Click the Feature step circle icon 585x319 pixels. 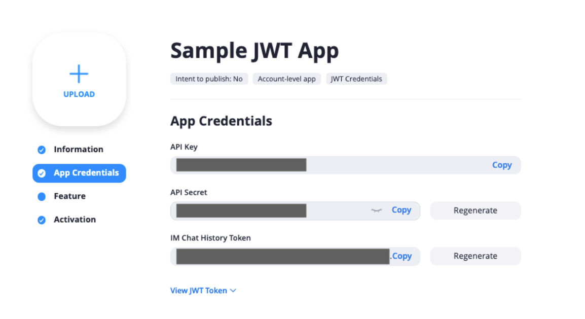point(42,196)
